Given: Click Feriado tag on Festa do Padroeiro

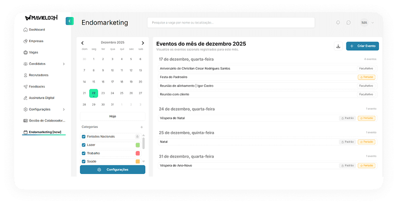Looking at the screenshot, I should coord(366,77).
